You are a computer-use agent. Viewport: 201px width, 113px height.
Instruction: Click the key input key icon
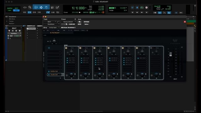coord(45,28)
